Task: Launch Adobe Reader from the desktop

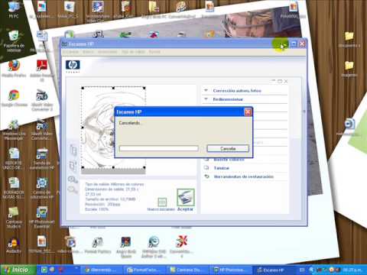Action: click(x=41, y=70)
